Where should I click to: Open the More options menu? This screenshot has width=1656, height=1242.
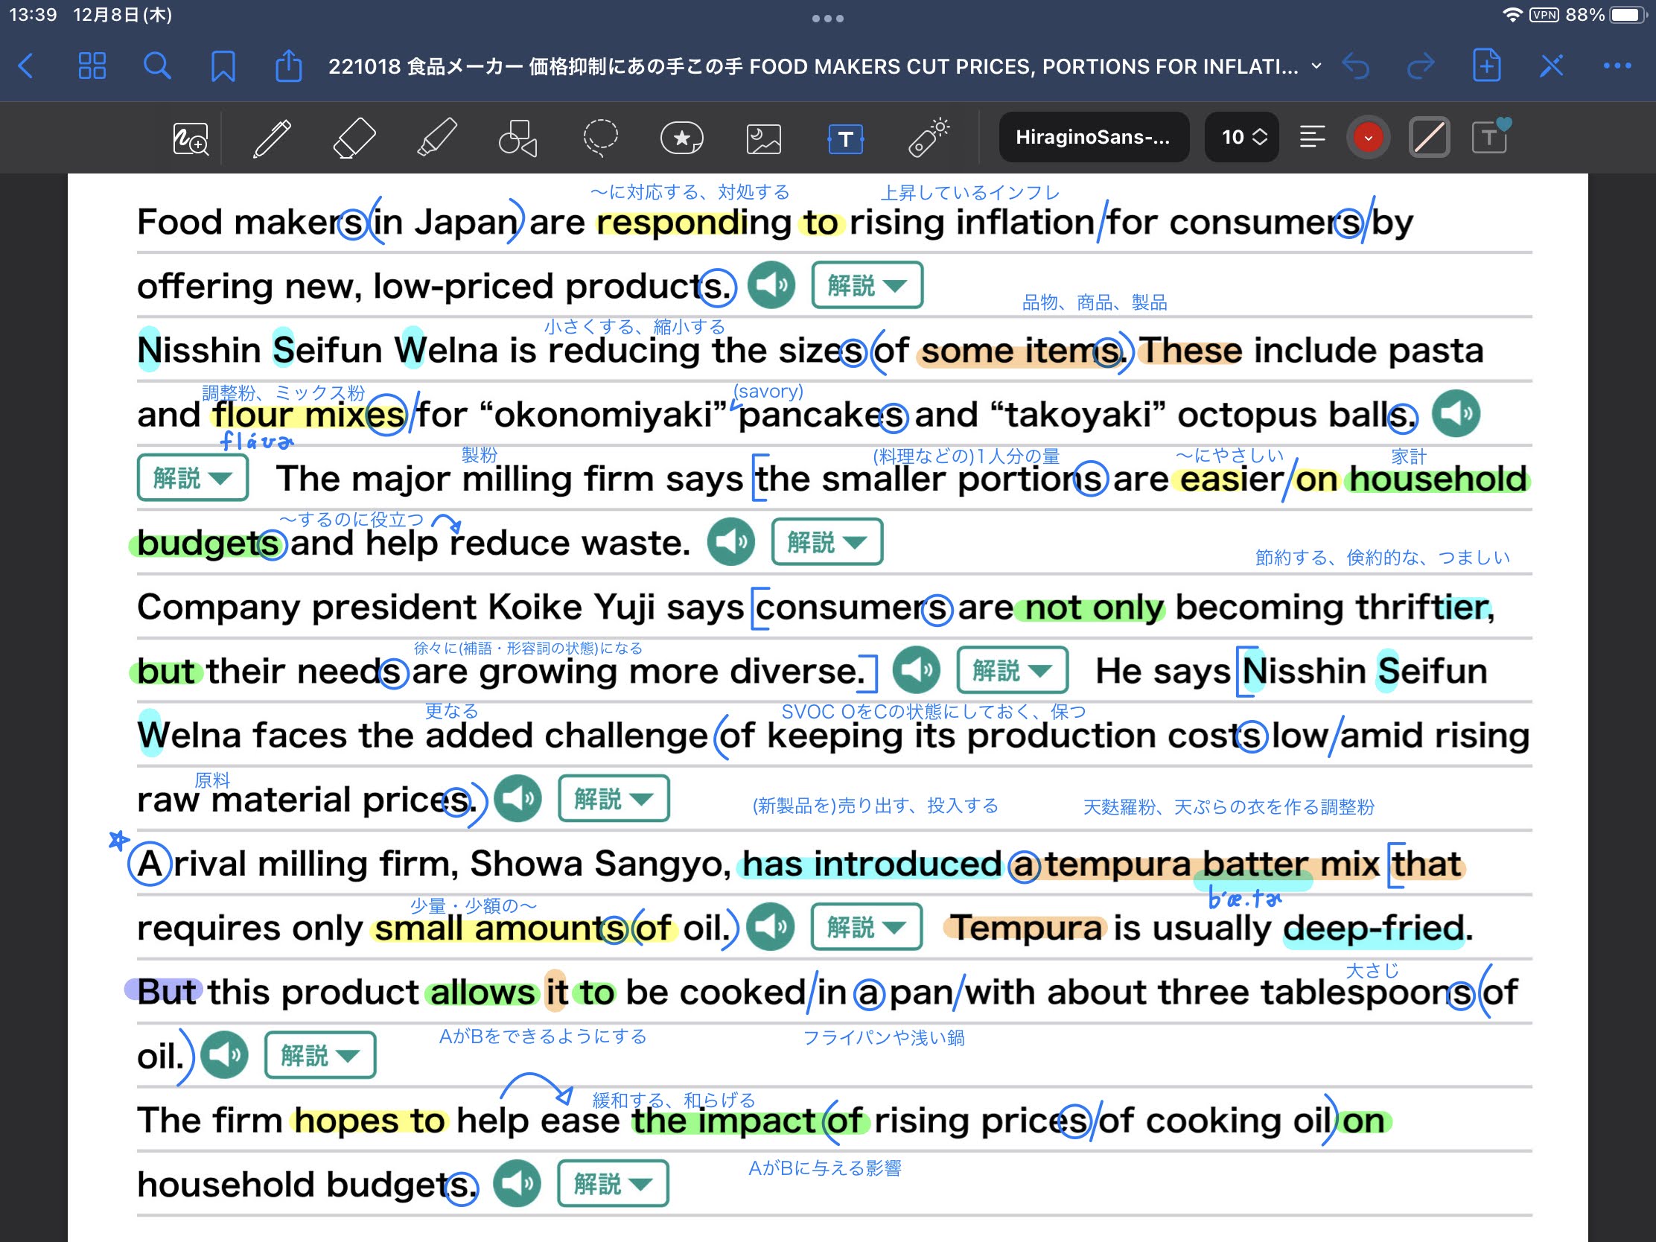point(1617,66)
